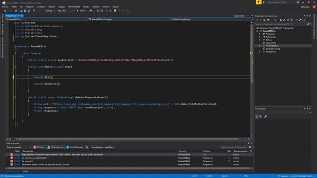Select the 'Se esperaba un identificador' error row
The height and width of the screenshot is (178, 317).
point(129,158)
